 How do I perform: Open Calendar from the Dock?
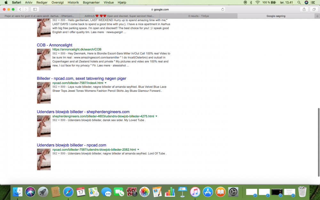[81, 192]
